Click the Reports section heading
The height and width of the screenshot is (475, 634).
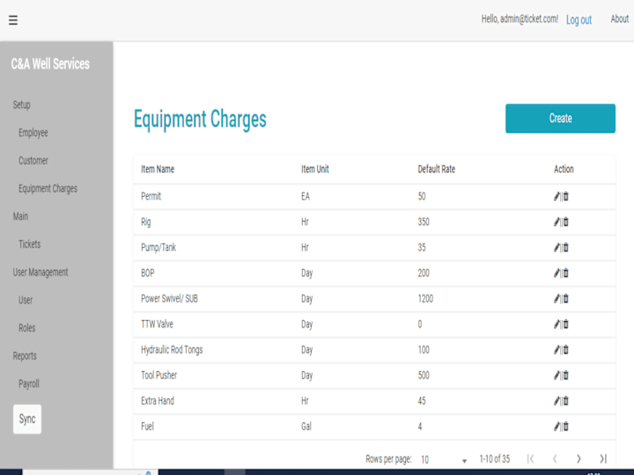[x=25, y=356]
